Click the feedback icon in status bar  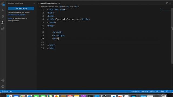click(167, 91)
